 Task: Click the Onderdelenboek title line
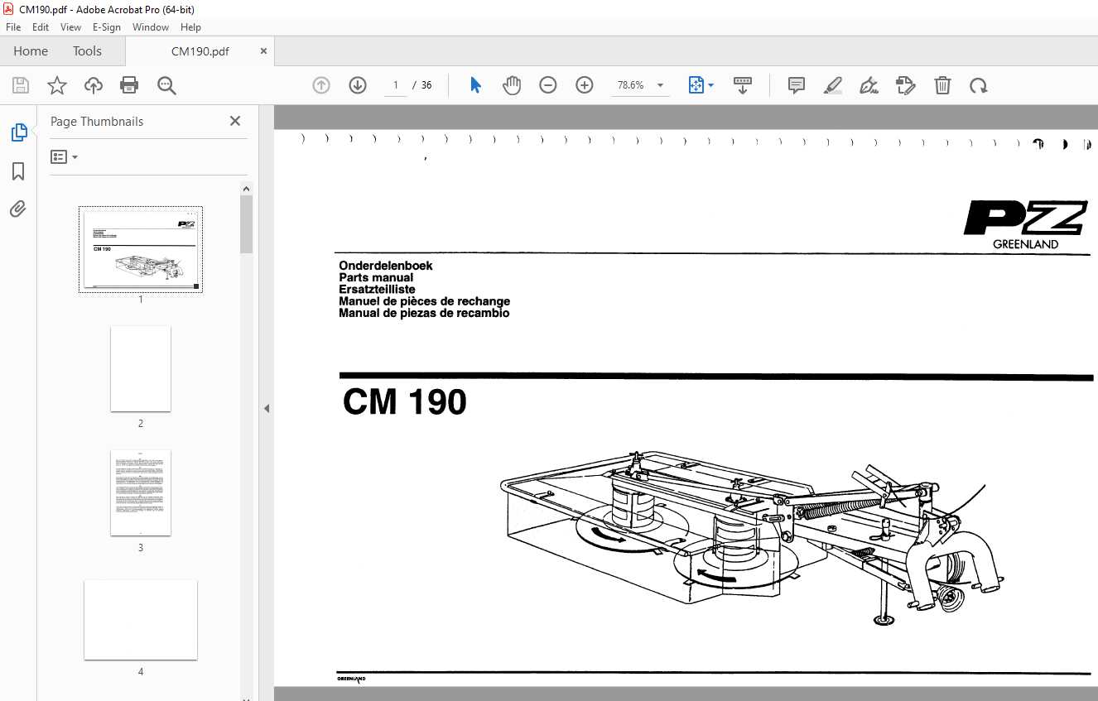[386, 266]
